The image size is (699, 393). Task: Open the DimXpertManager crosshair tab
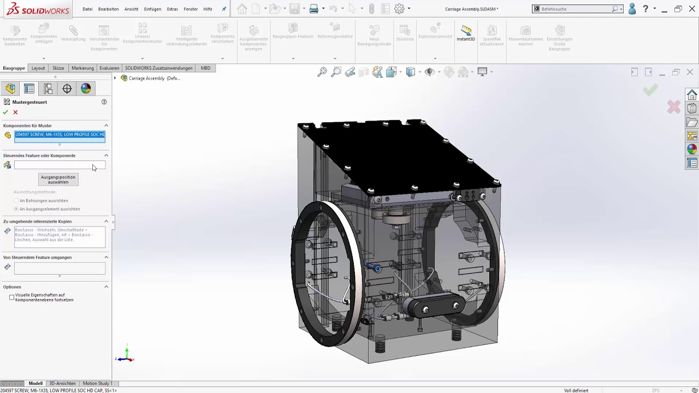pyautogui.click(x=67, y=88)
